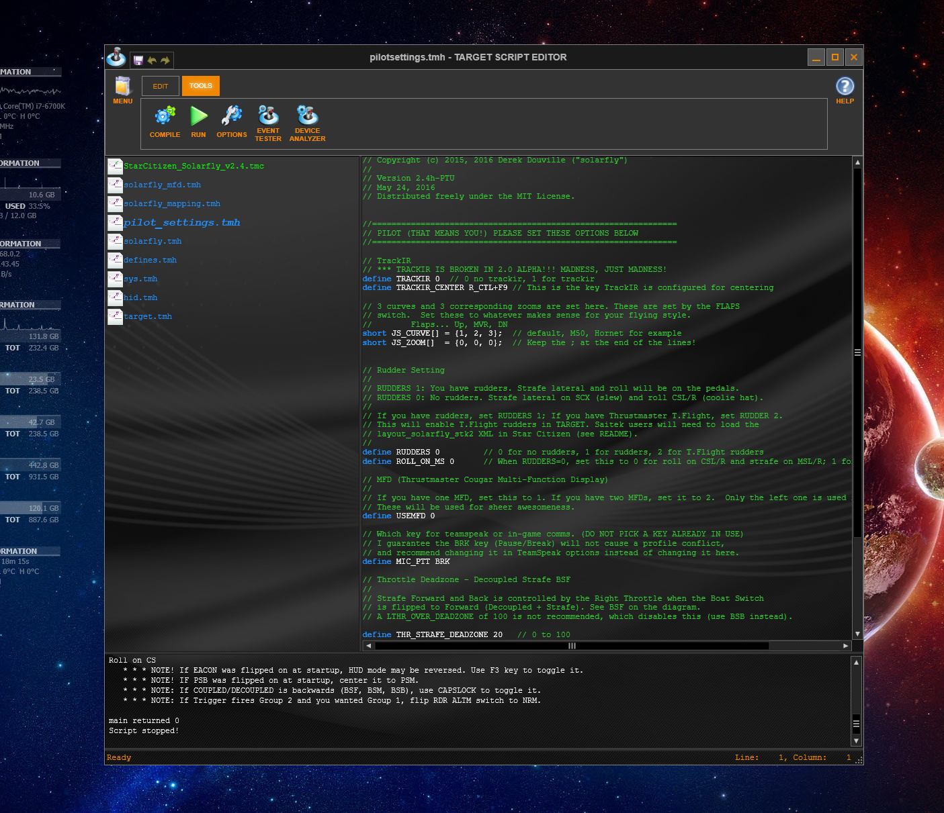Click the code editor horizontal scrollbar thumb
944x813 pixels.
coord(572,646)
